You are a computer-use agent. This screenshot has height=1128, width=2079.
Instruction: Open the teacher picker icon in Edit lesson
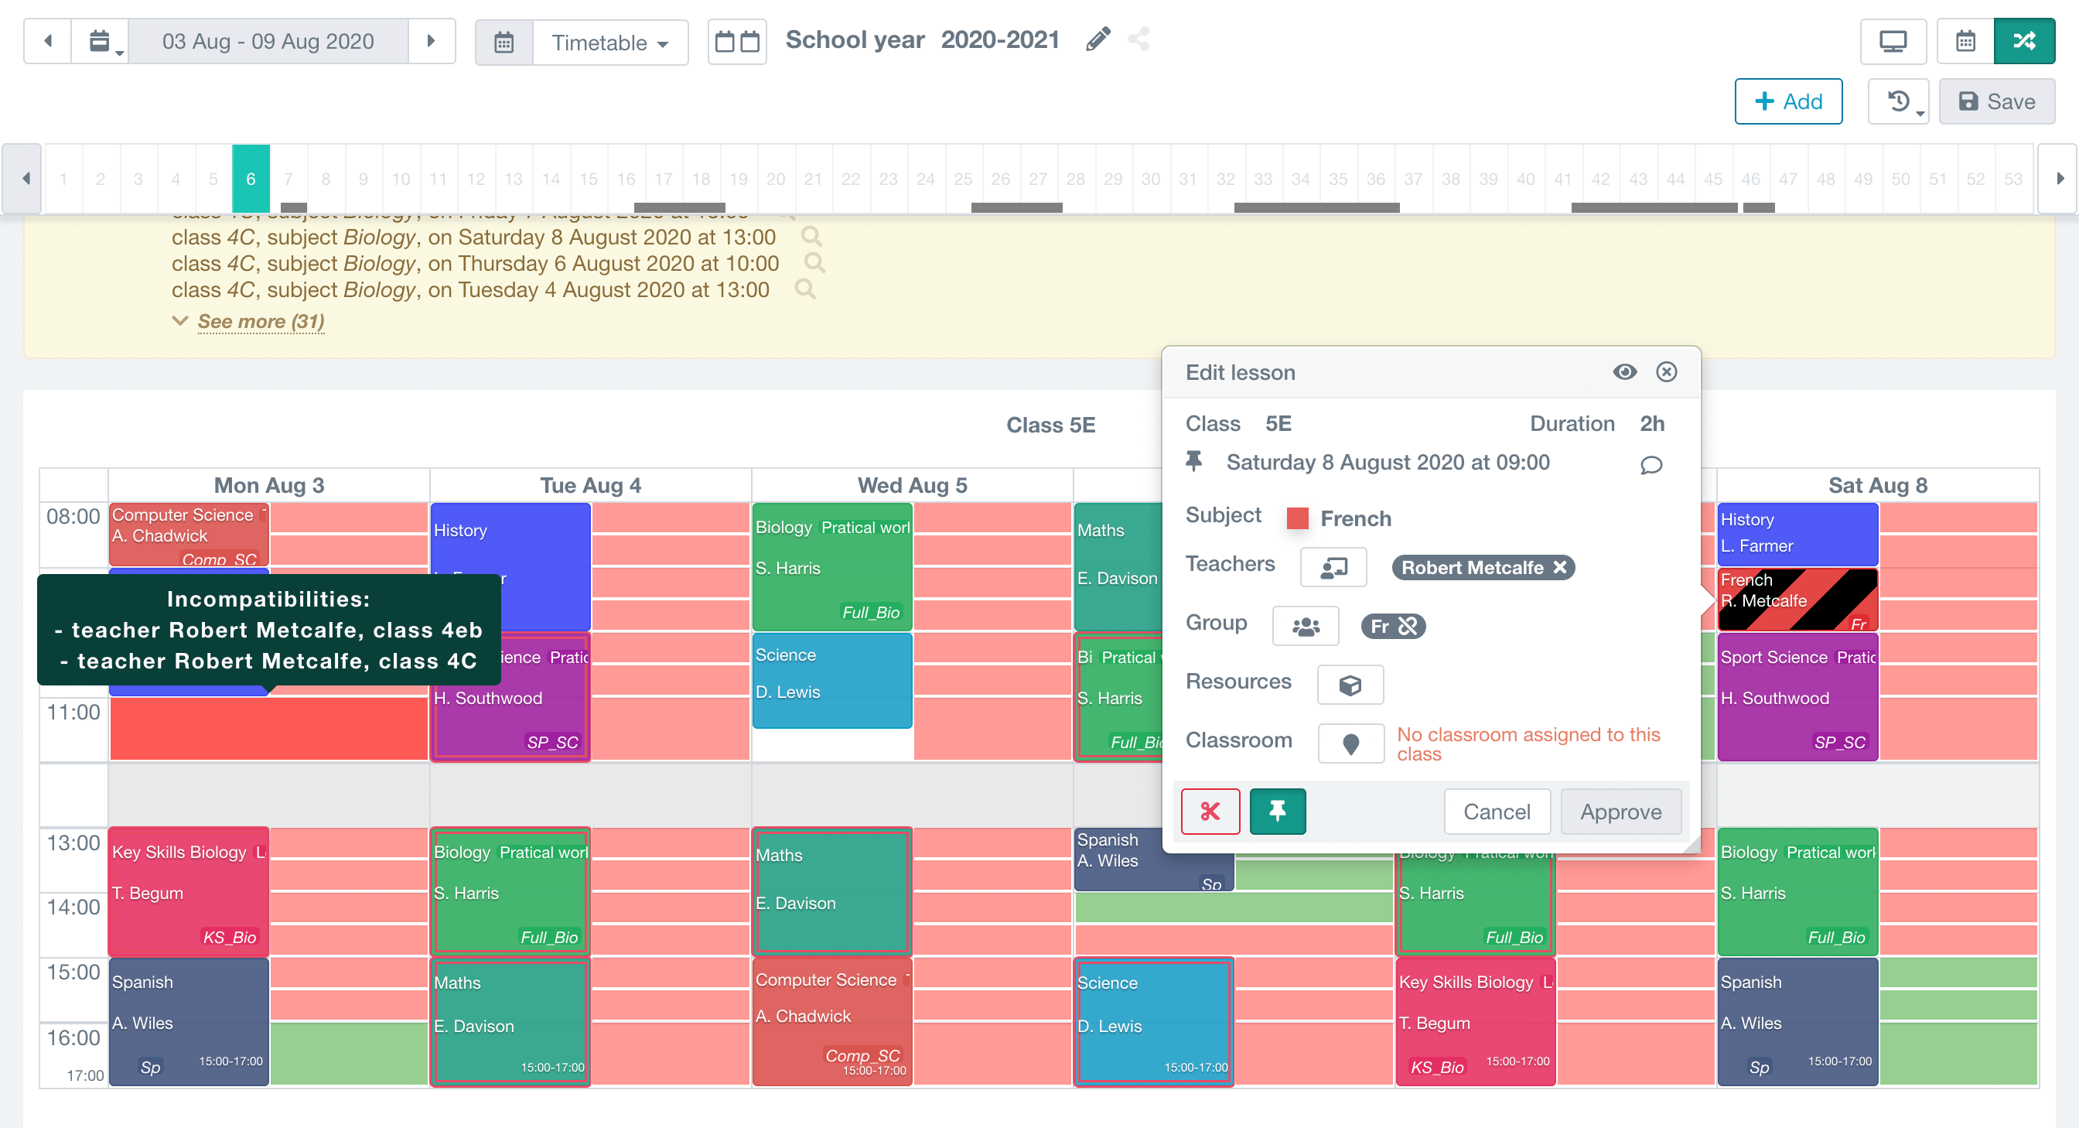(1333, 568)
